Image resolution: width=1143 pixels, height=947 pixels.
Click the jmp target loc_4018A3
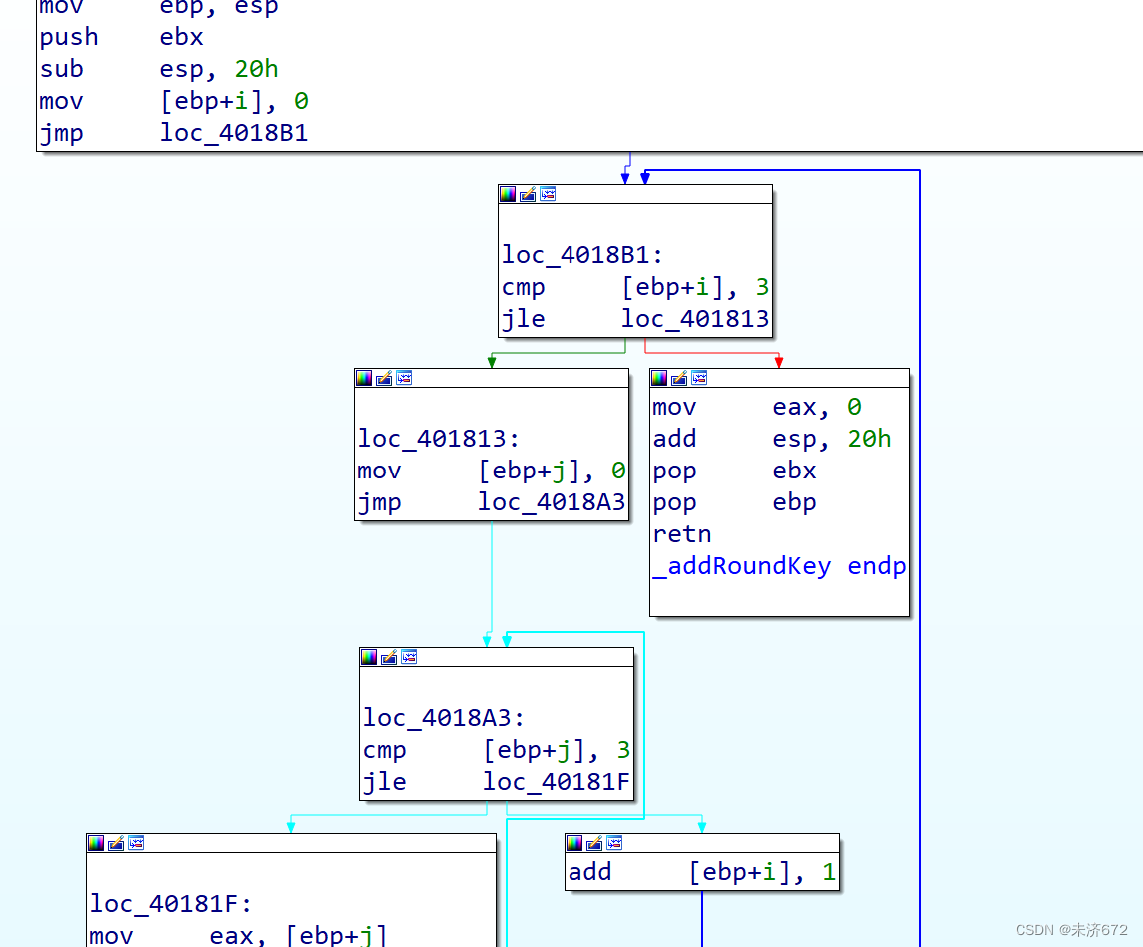point(552,502)
